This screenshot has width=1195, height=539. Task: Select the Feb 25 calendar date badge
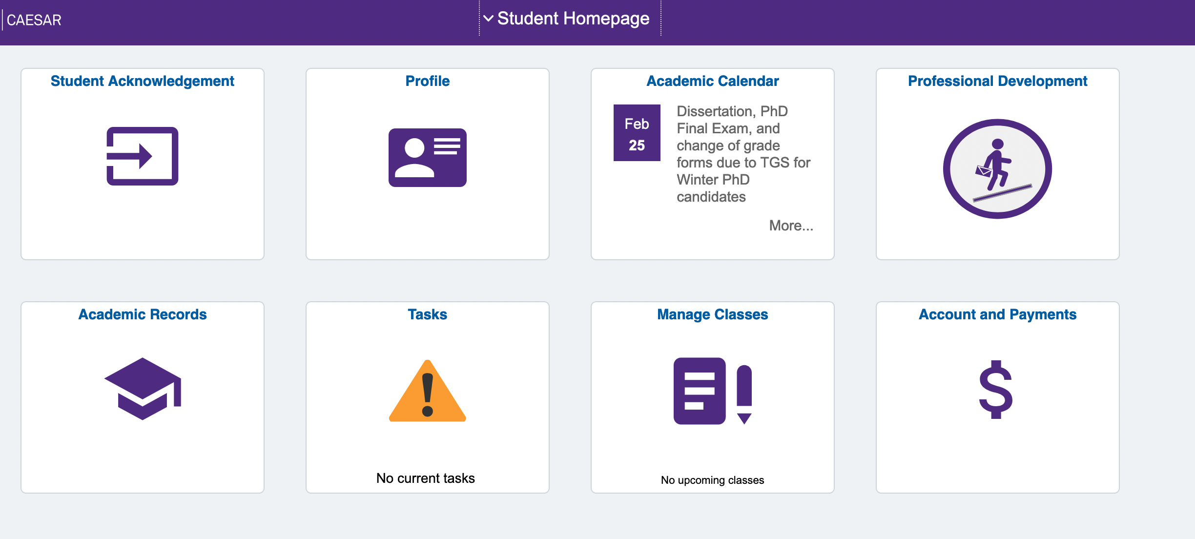click(637, 133)
